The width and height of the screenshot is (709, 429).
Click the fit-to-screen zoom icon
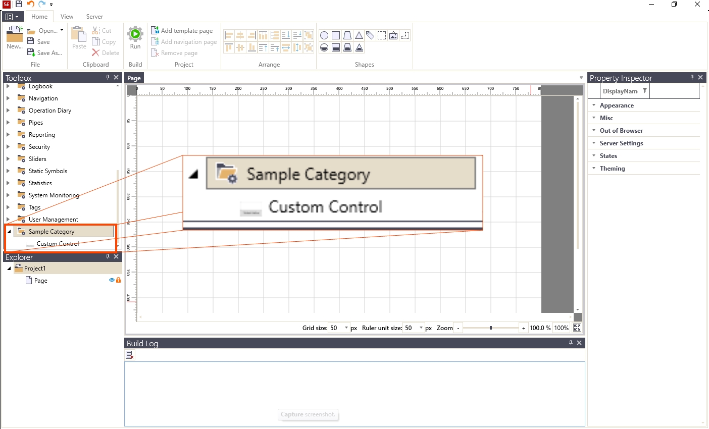577,328
